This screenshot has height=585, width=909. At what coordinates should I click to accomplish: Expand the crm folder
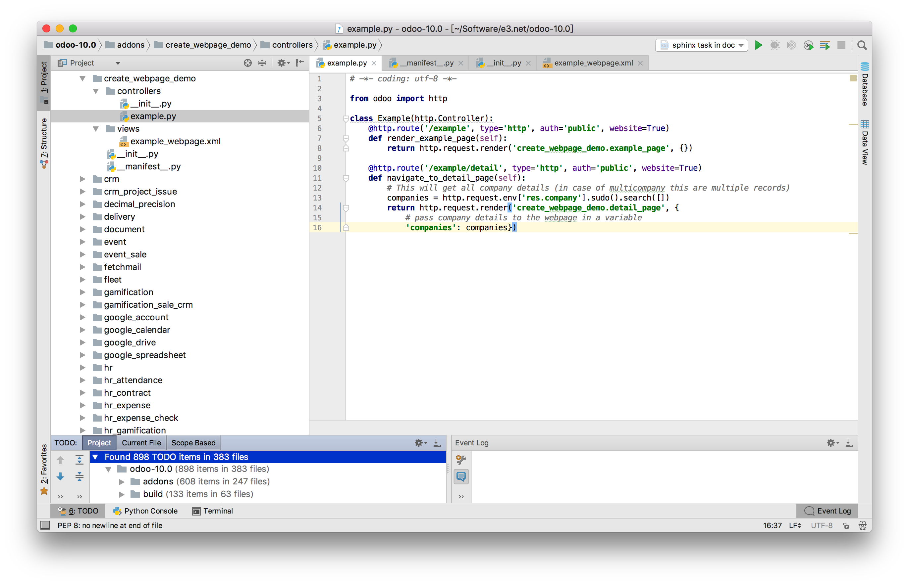(x=82, y=179)
